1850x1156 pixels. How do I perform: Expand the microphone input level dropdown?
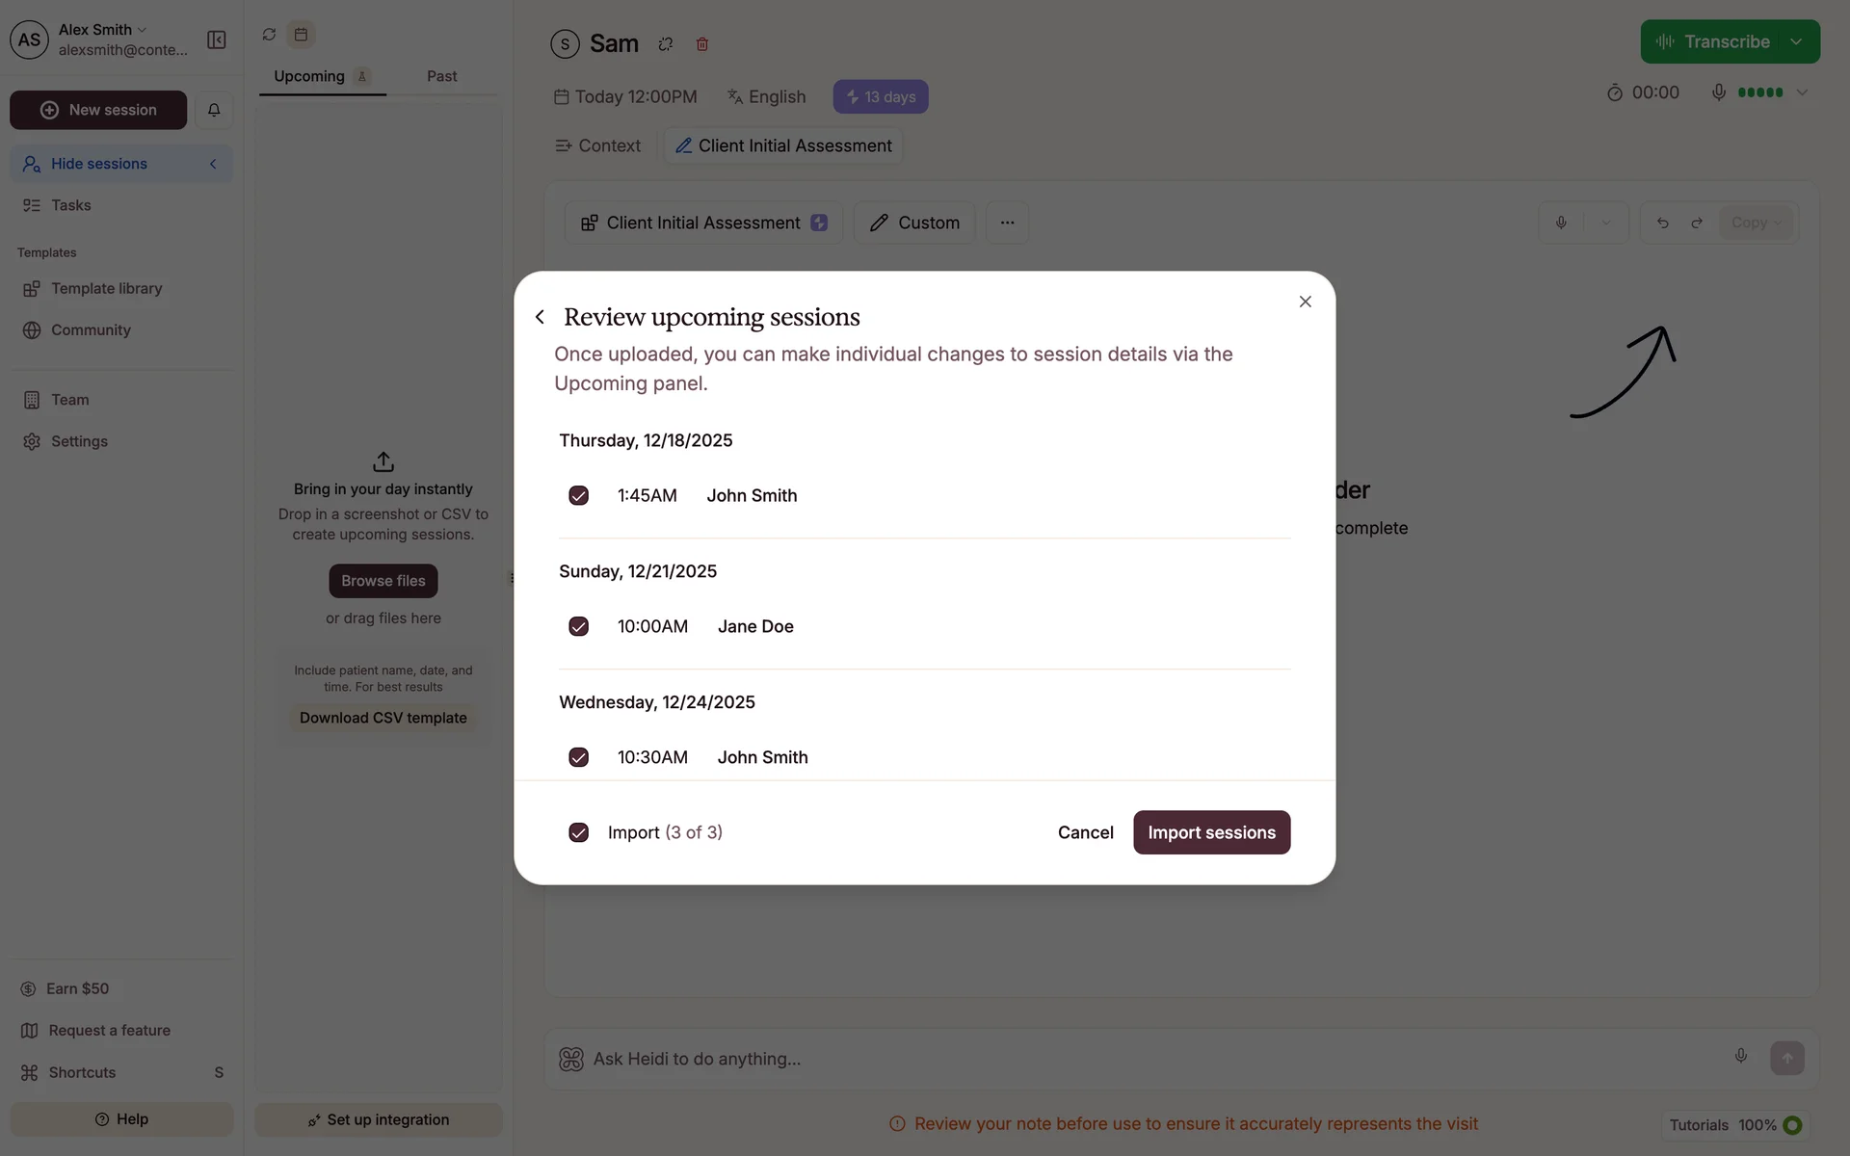pyautogui.click(x=1802, y=92)
